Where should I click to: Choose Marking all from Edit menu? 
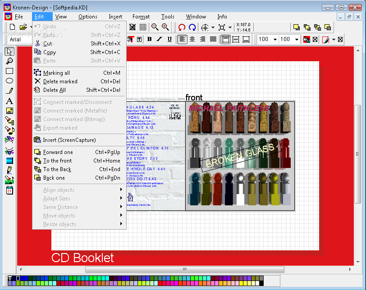[x=79, y=73]
